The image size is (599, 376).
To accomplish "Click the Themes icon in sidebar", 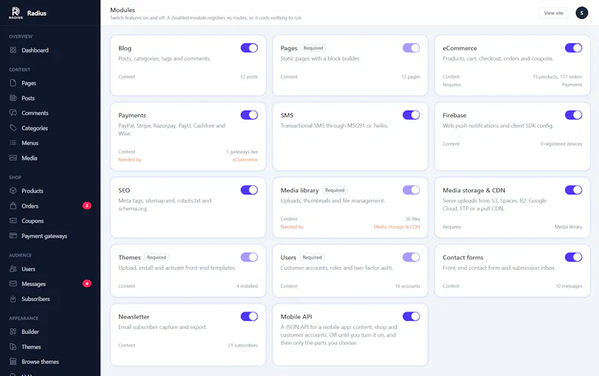I will tap(13, 347).
